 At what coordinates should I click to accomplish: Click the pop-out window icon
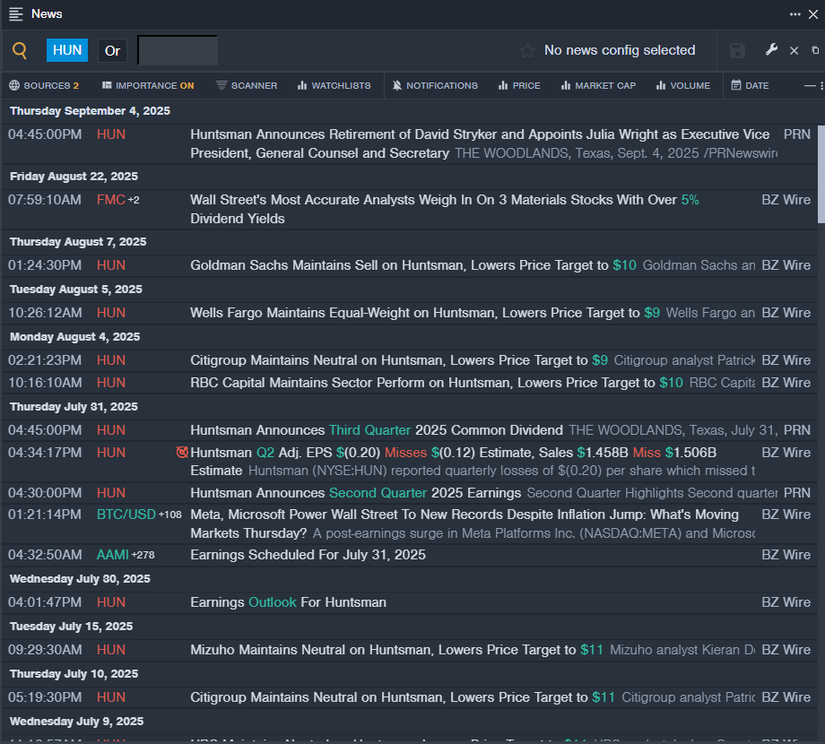pyautogui.click(x=815, y=50)
